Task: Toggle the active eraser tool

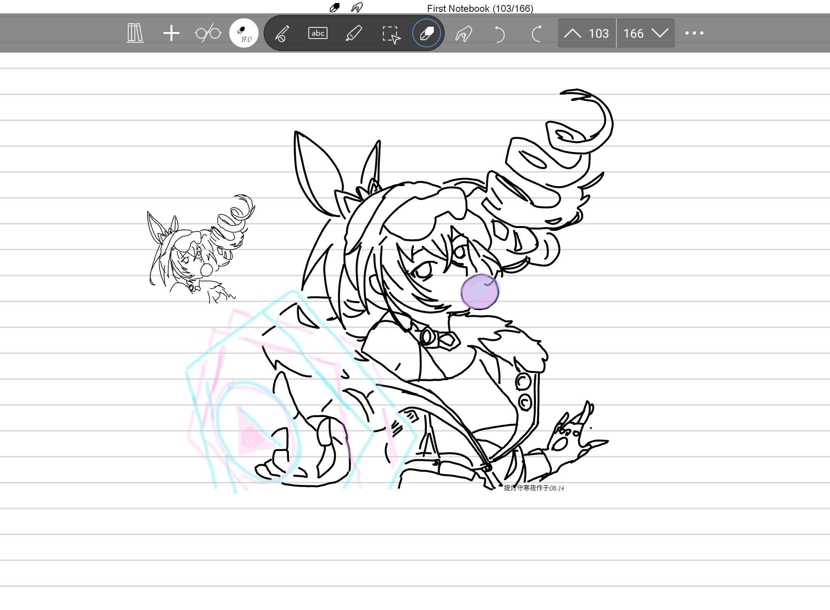Action: (x=426, y=33)
